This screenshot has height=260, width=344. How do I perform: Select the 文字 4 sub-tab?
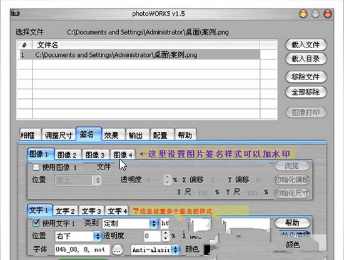117,211
